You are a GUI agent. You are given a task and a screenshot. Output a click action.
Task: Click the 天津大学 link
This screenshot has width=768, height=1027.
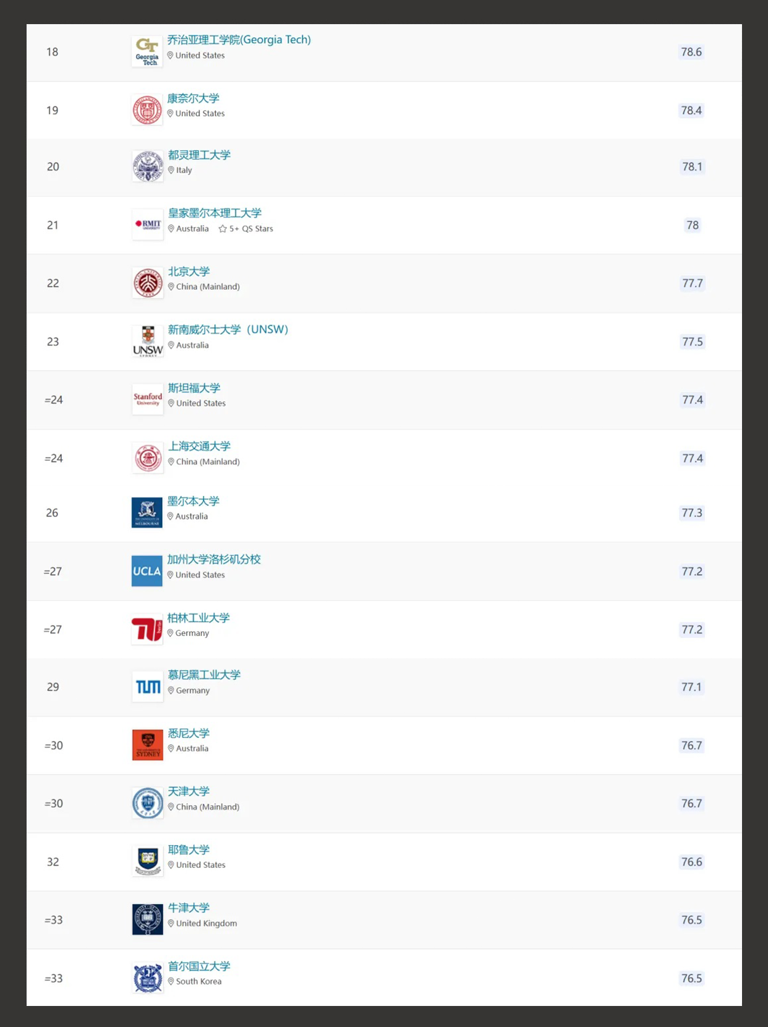189,791
